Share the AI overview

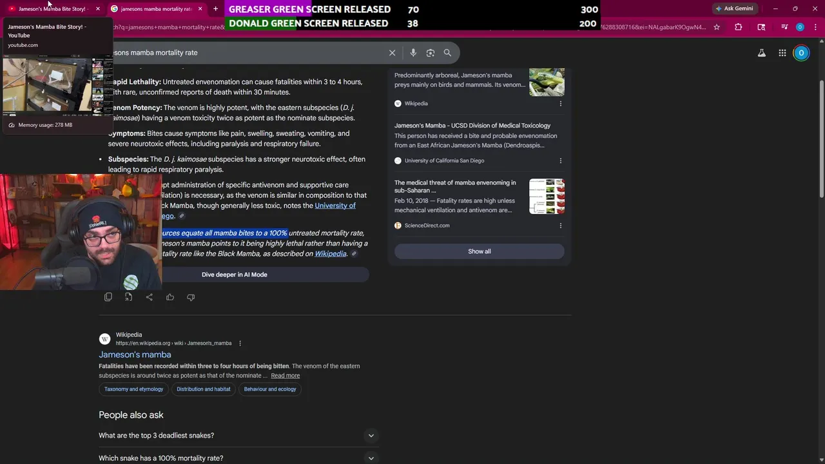coord(150,297)
